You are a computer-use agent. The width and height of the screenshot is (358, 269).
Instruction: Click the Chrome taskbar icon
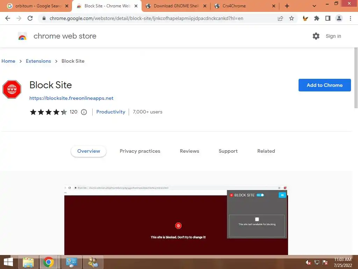(x=49, y=262)
